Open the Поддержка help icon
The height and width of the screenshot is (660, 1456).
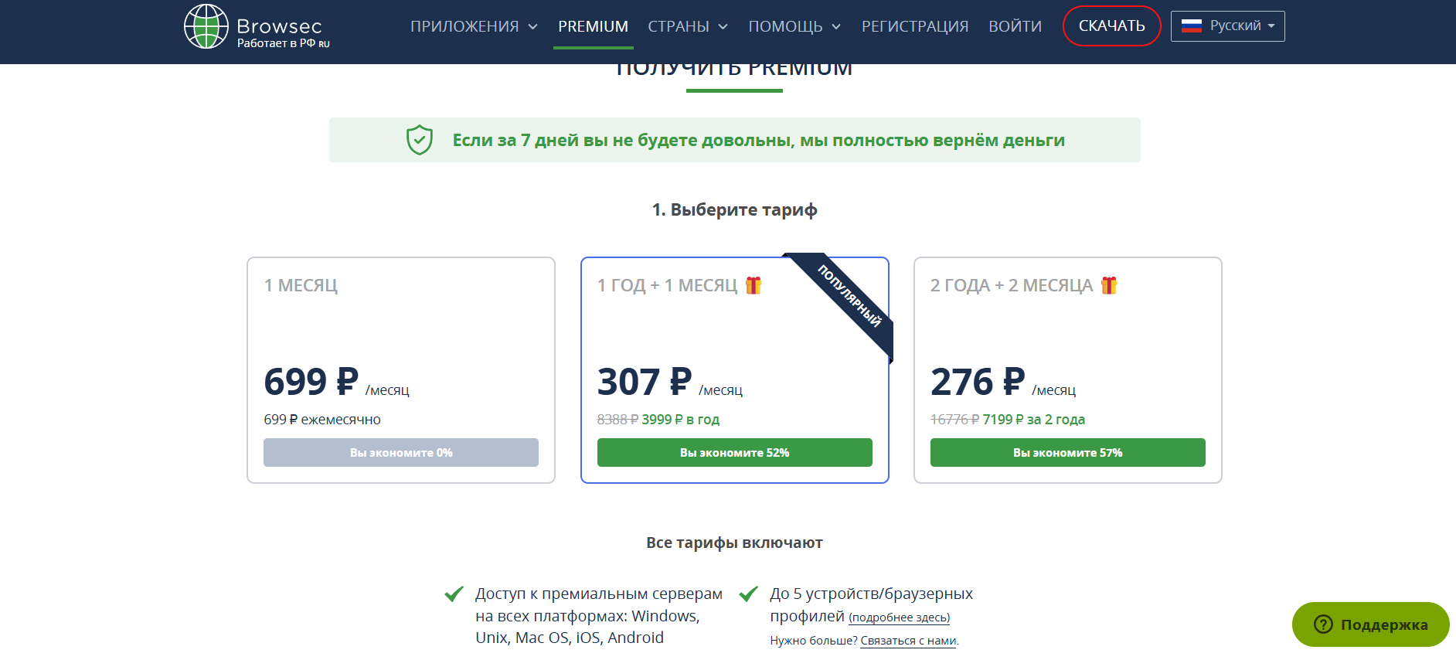1322,624
